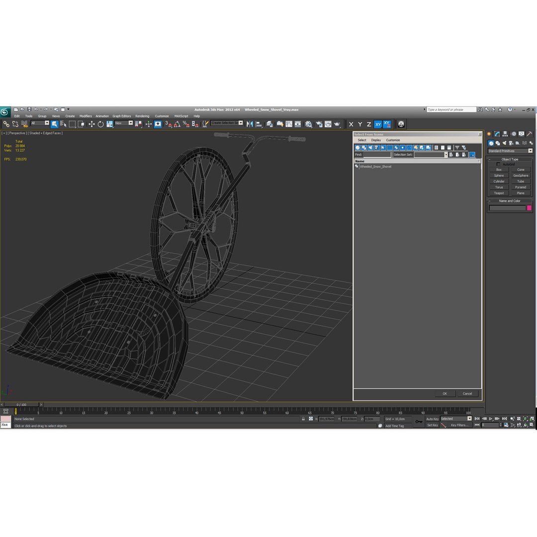This screenshot has height=537, width=537.
Task: Show the Cameras creation category
Action: (511, 143)
